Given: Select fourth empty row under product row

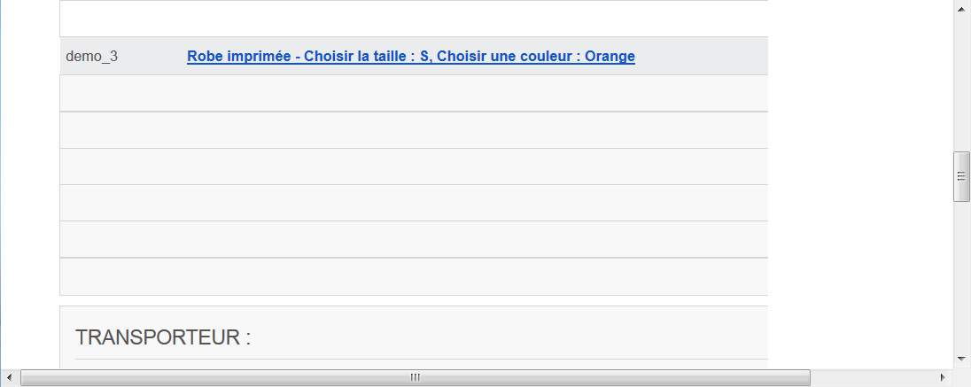Looking at the screenshot, I should click(x=414, y=203).
